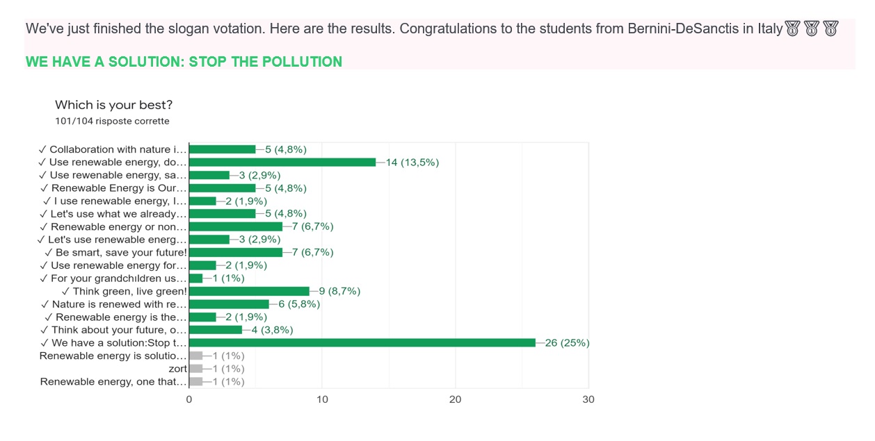Click the 101/104 risposte corrette text
This screenshot has height=441, width=875.
(112, 121)
